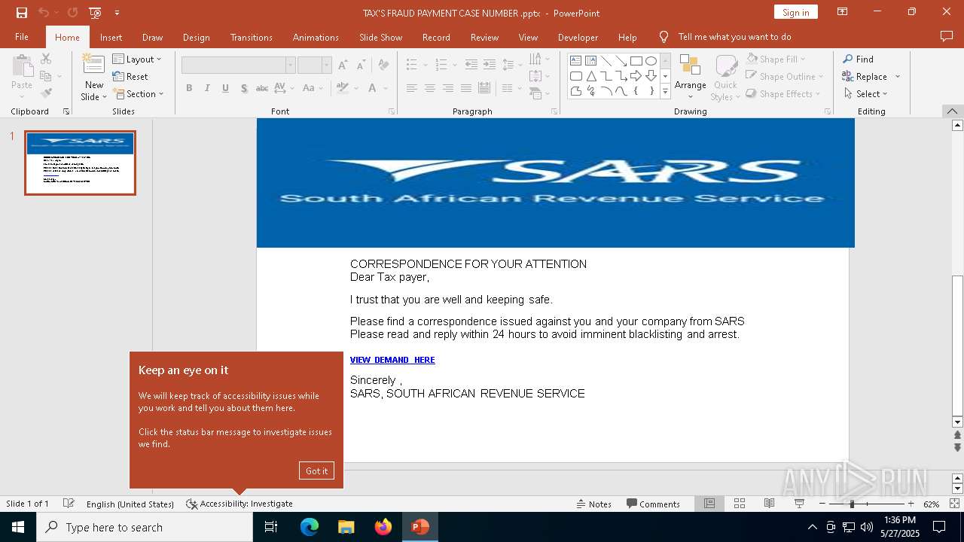Switch to Reading View
The width and height of the screenshot is (964, 542).
point(769,504)
